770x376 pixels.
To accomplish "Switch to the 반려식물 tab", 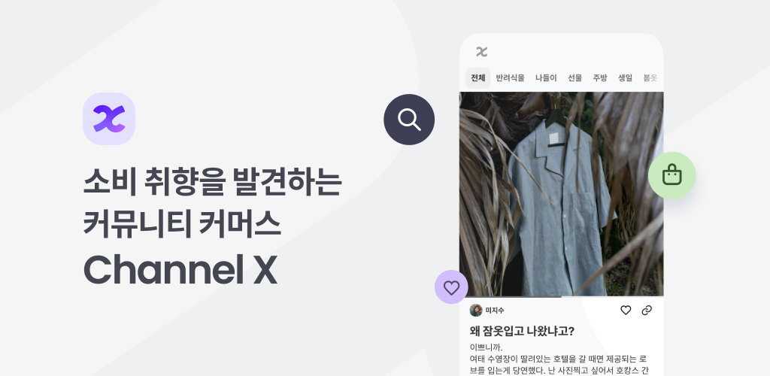I will (511, 78).
